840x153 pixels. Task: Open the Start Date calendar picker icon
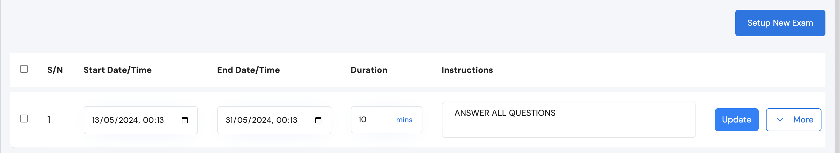pos(185,121)
